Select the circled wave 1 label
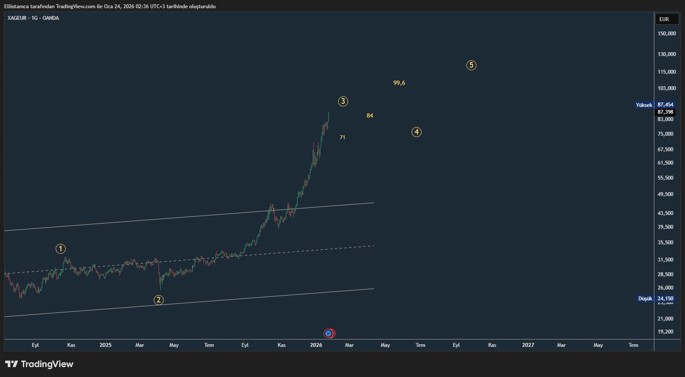The height and width of the screenshot is (377, 685). pos(61,248)
